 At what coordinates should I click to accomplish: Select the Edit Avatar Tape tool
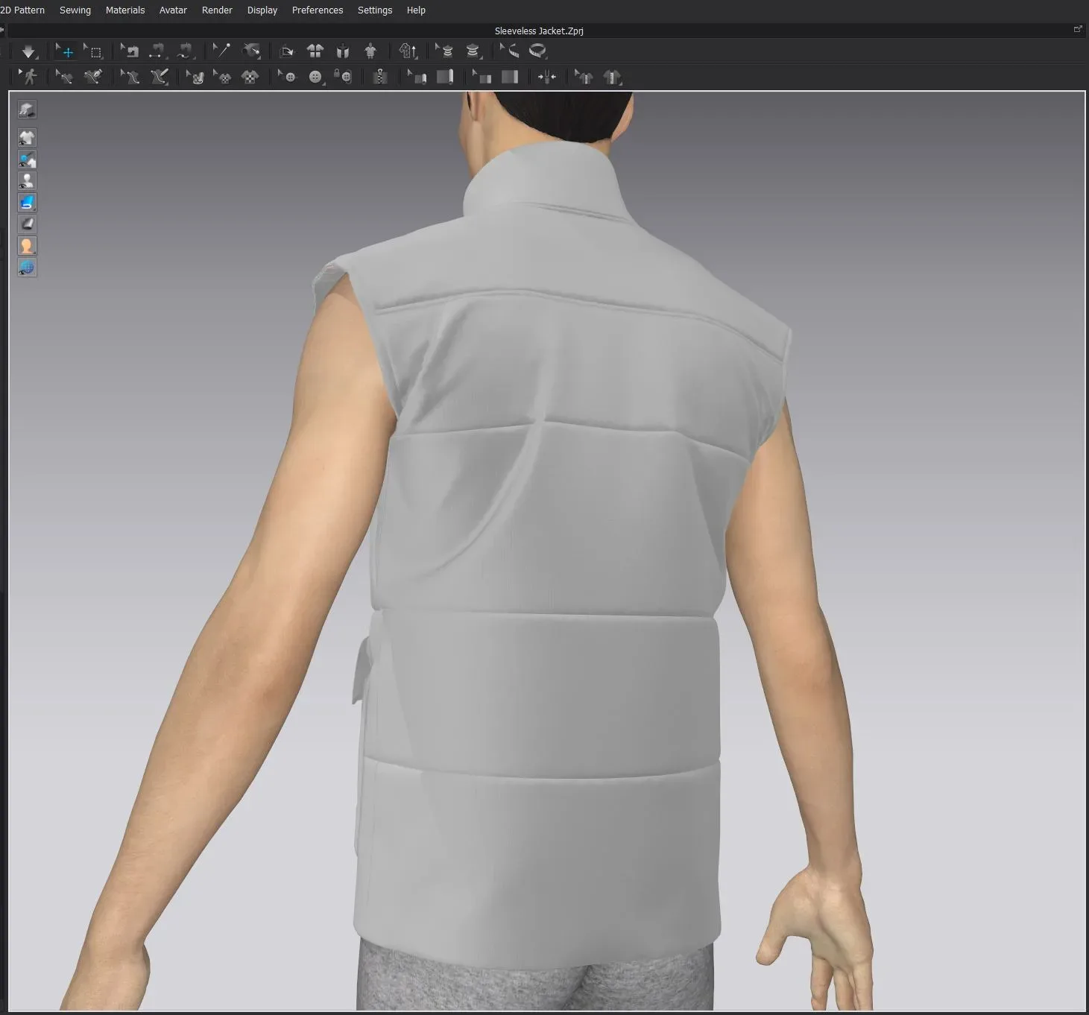[x=444, y=51]
